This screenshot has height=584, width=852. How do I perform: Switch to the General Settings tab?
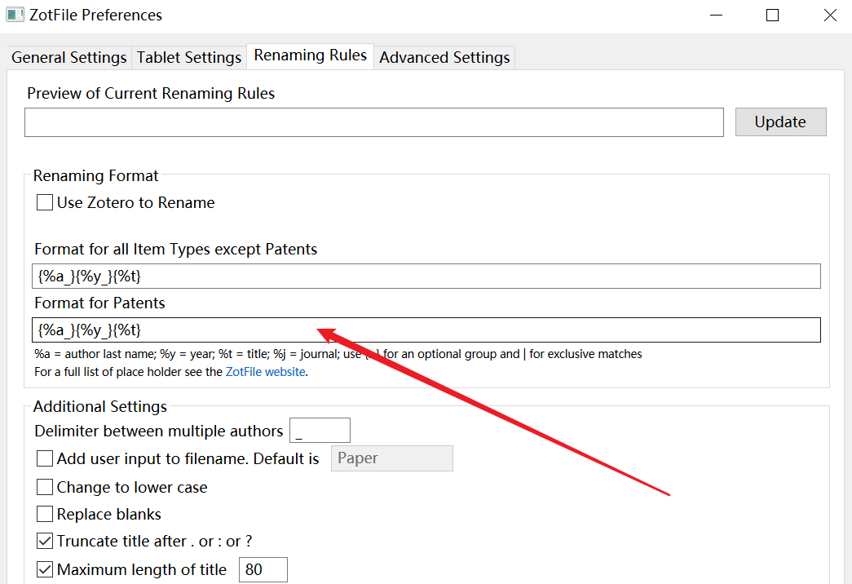click(x=69, y=58)
